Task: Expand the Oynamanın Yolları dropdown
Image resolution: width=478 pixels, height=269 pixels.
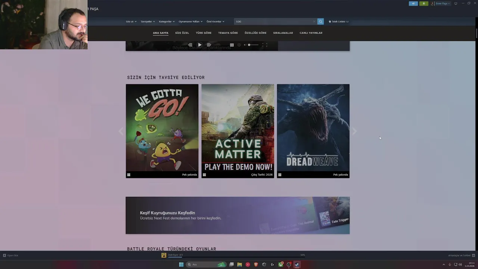Action: (x=190, y=21)
